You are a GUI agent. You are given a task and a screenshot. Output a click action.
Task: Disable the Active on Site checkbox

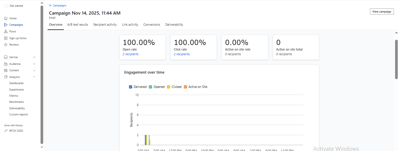click(185, 87)
